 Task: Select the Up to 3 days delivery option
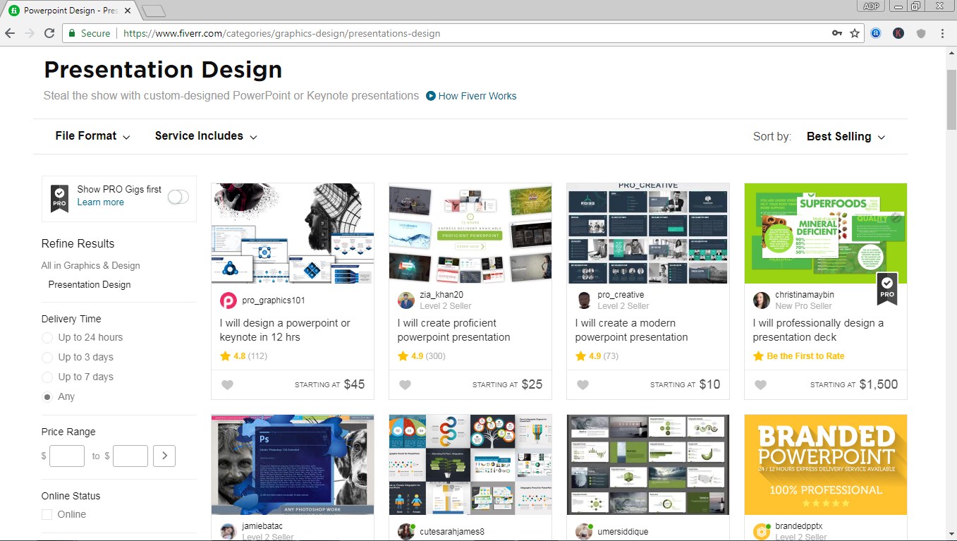(x=47, y=358)
